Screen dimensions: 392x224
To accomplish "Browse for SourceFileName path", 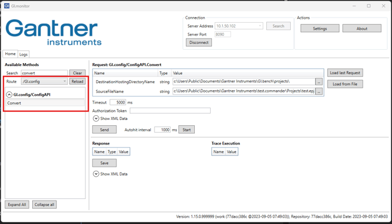I will (x=319, y=91).
